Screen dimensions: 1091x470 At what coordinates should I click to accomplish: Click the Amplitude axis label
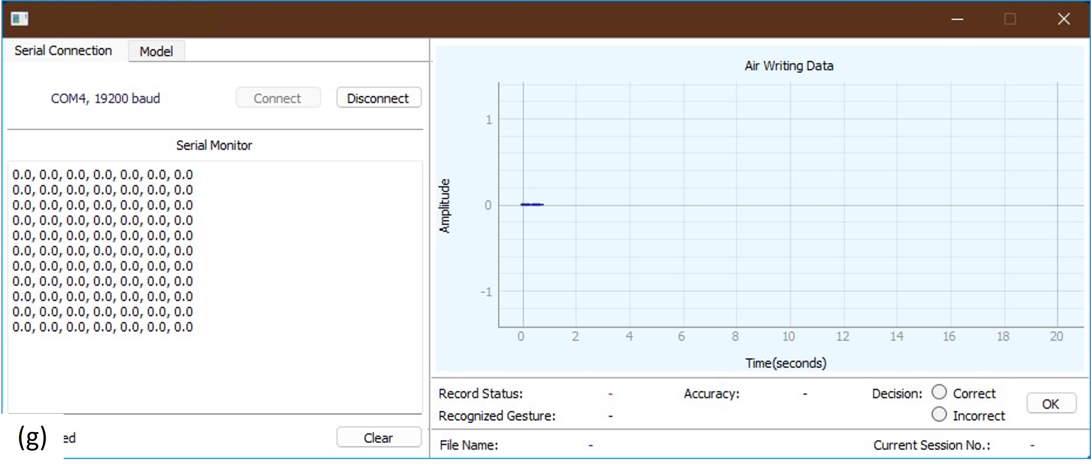[x=444, y=206]
